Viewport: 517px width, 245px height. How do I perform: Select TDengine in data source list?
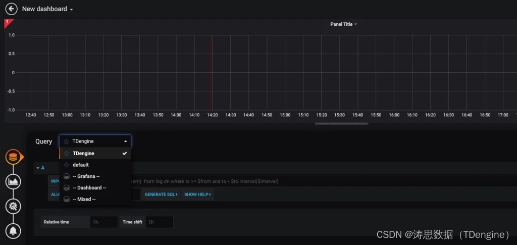point(95,154)
